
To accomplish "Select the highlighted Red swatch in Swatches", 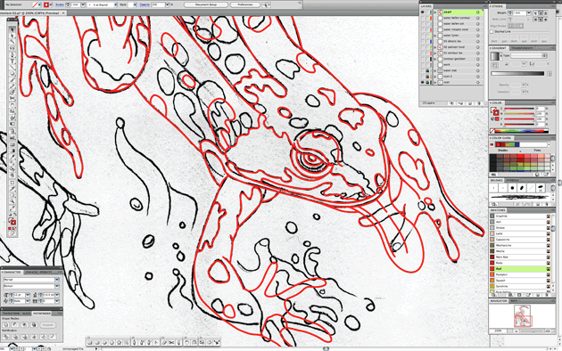I will (x=520, y=269).
